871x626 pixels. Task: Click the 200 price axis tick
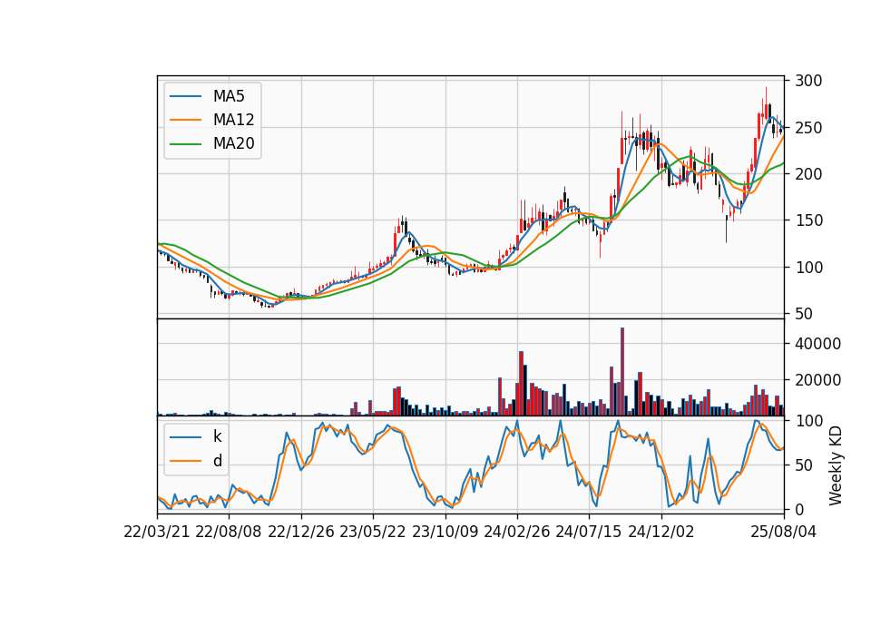808,174
